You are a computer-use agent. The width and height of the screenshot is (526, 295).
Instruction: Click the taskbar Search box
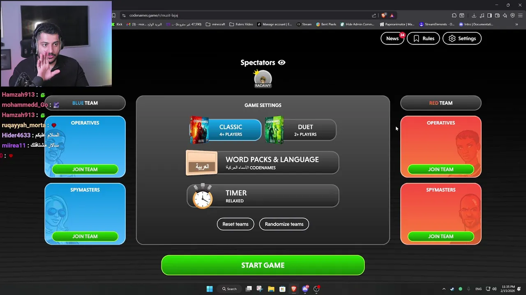pos(229,289)
